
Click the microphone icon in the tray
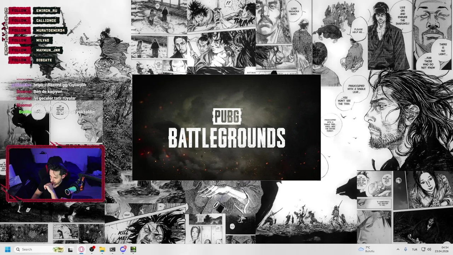pyautogui.click(x=406, y=249)
